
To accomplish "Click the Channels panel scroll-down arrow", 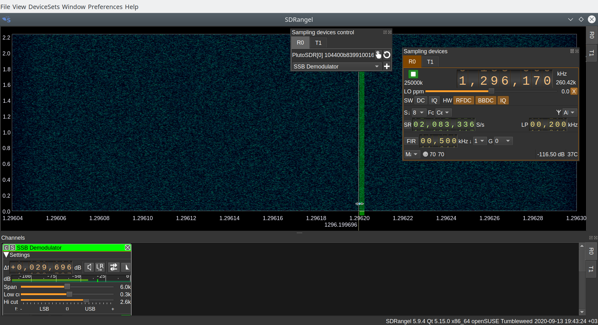I will (x=582, y=312).
